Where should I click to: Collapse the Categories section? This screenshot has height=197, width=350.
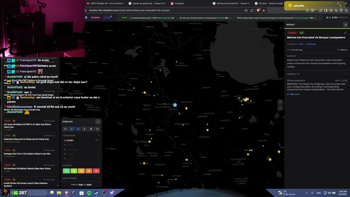point(99,135)
